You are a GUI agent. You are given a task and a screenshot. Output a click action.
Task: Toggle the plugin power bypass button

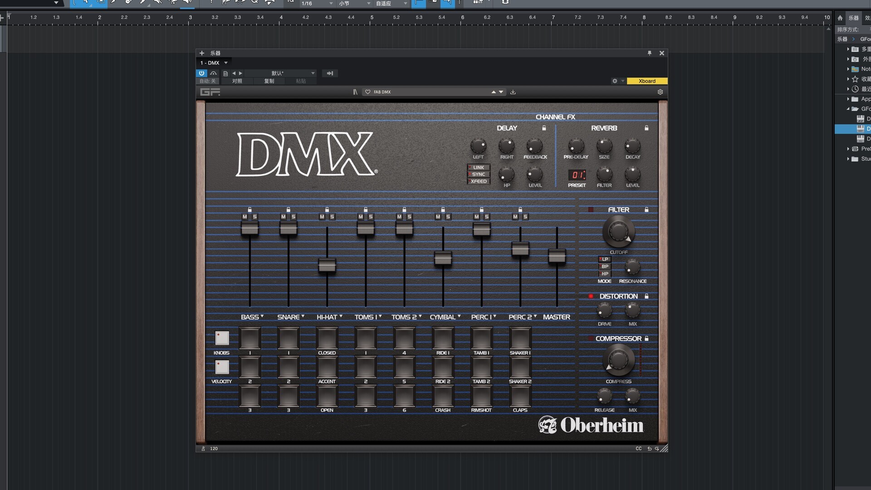201,73
